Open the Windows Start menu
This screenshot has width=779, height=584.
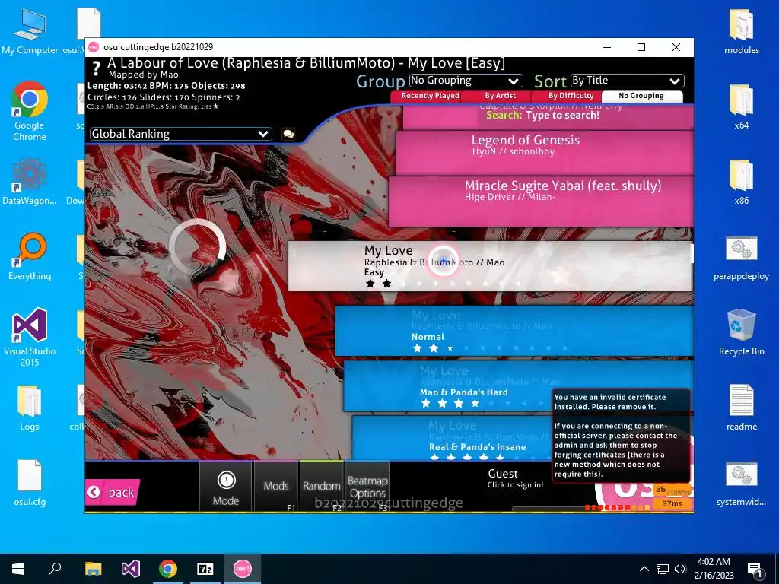(x=18, y=569)
